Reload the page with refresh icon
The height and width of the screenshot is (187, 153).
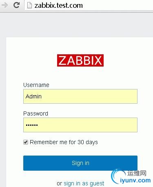[16, 5]
